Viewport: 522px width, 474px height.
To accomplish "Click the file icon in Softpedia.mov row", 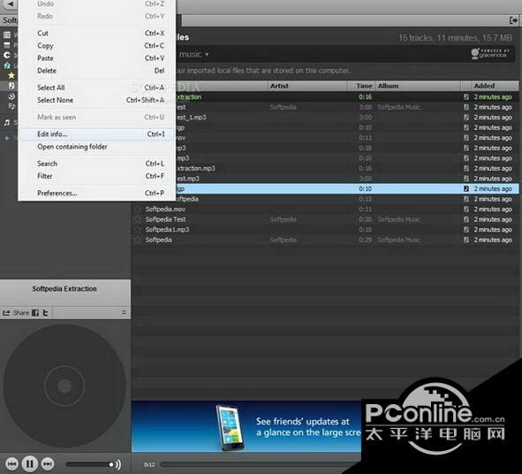I will pos(466,209).
